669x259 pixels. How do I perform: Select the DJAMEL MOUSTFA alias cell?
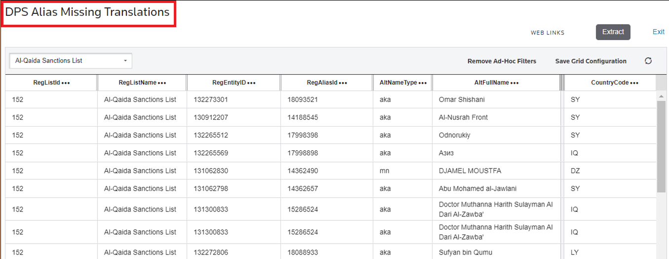470,171
